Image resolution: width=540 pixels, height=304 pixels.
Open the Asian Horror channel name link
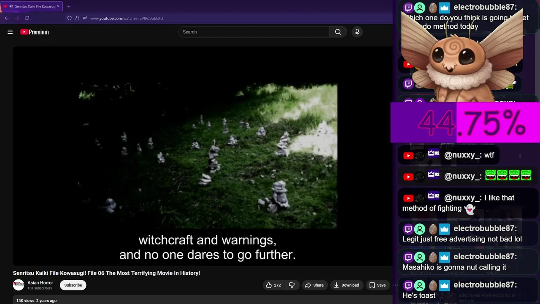pos(40,283)
